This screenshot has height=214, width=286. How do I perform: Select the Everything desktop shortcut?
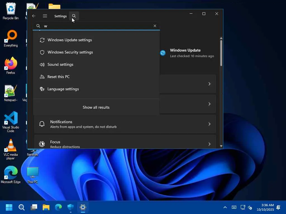pyautogui.click(x=11, y=38)
